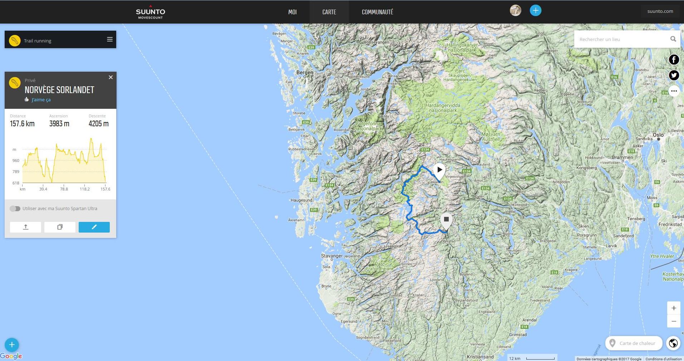Toggle Utiliser avec ma Suunto Spartan Ultra
Viewport: 684px width, 361px height.
(15, 209)
